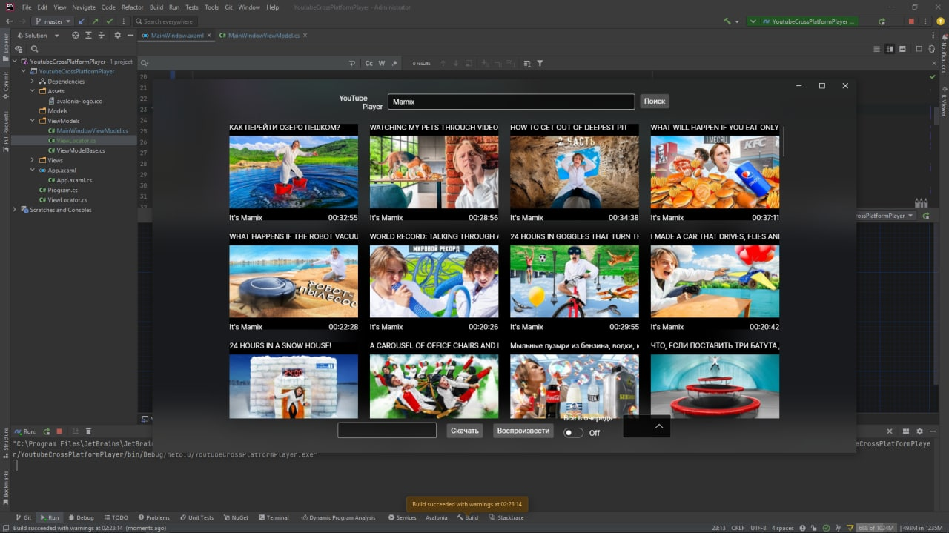Open the master branch dropdown
Image resolution: width=949 pixels, height=533 pixels.
click(x=53, y=21)
